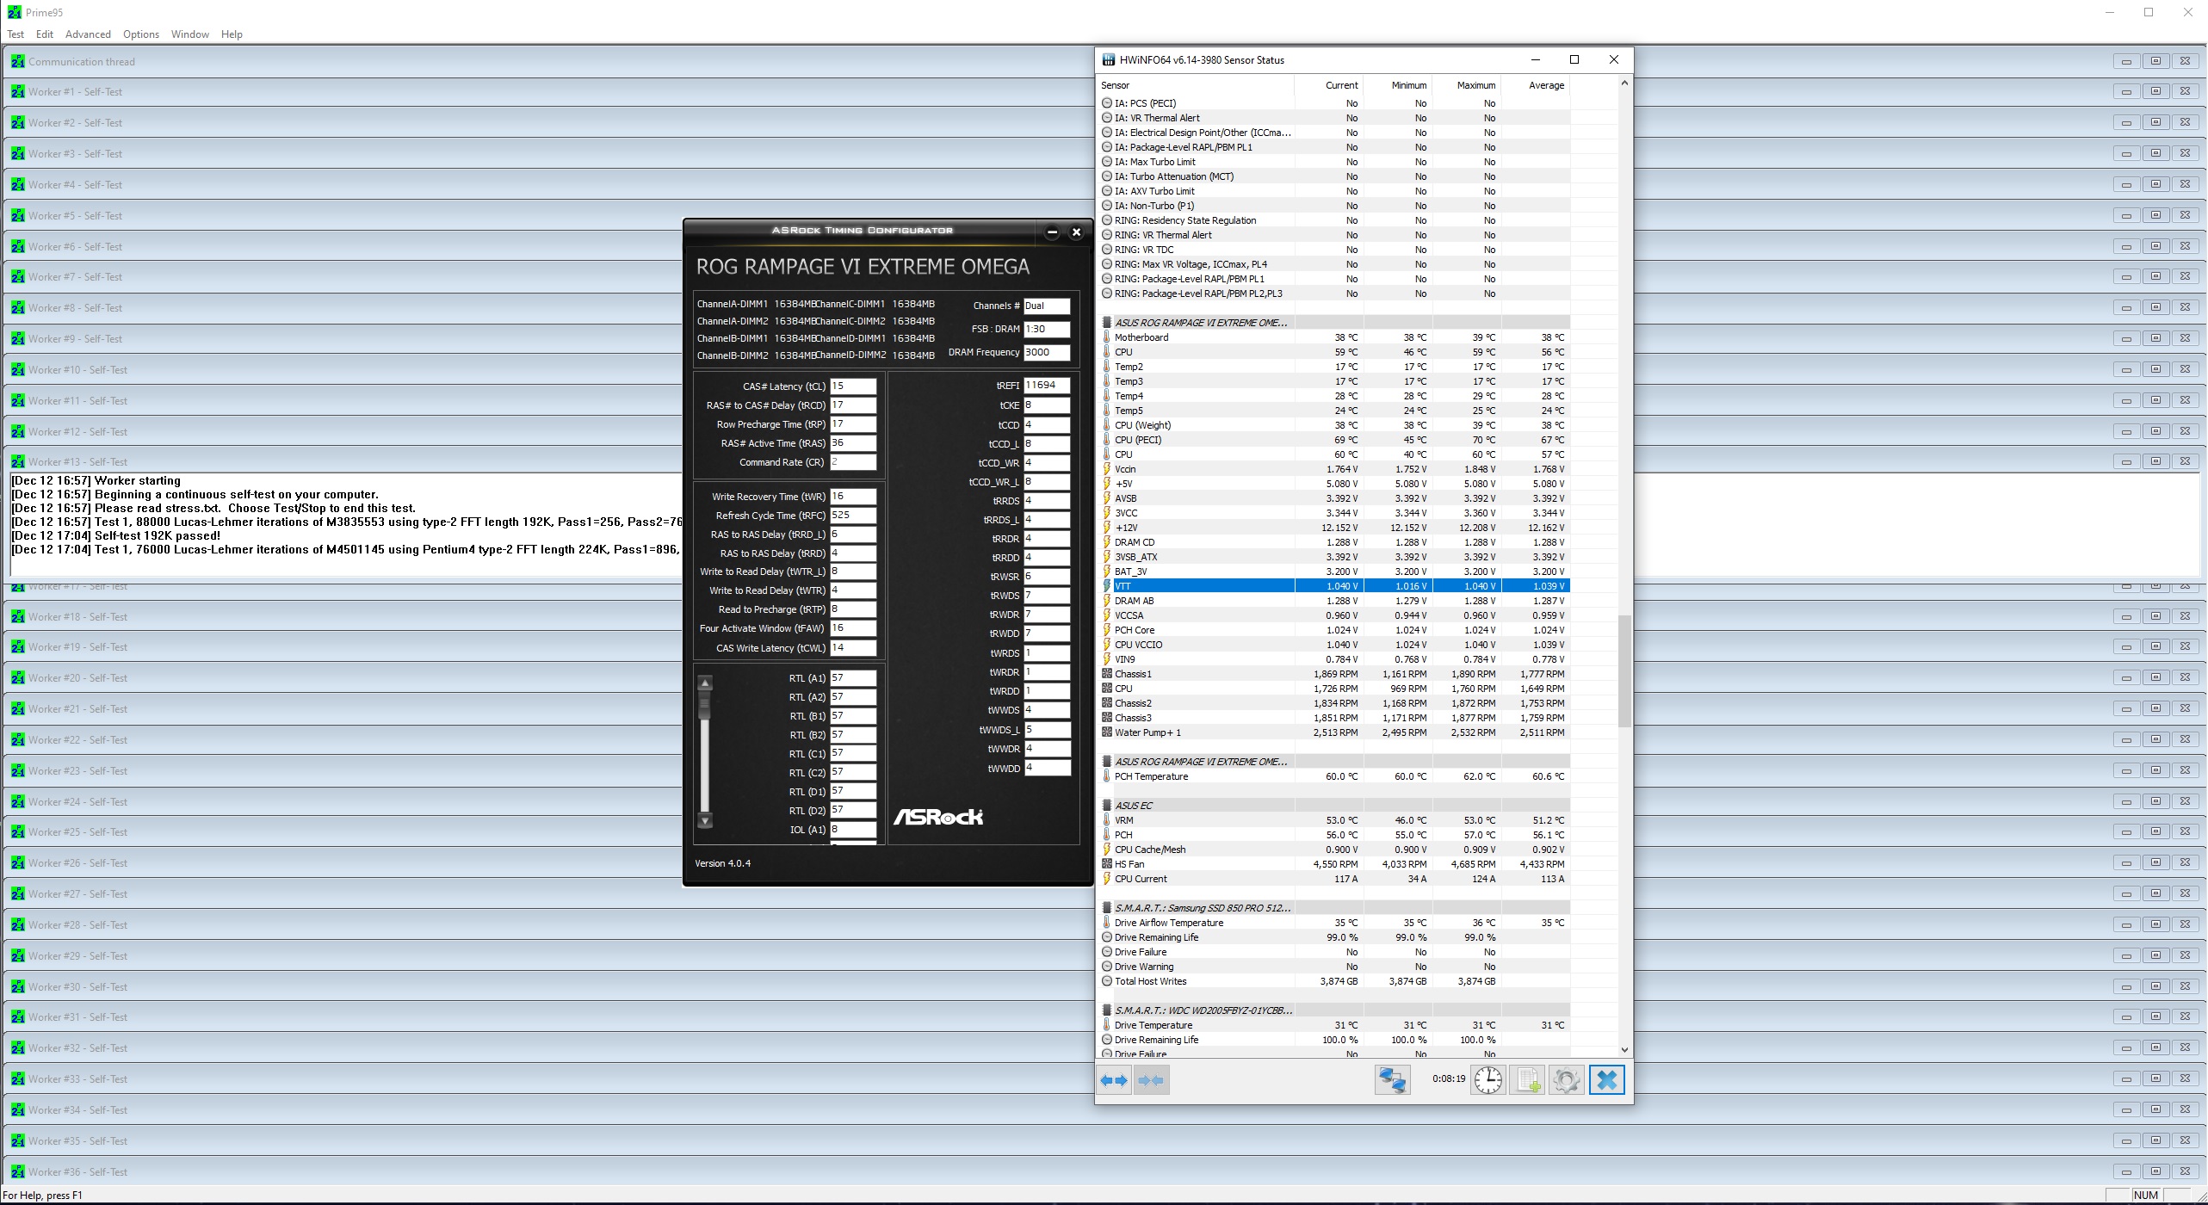The image size is (2208, 1205).
Task: Collapse ASUS EC sensor group header
Action: [1133, 806]
